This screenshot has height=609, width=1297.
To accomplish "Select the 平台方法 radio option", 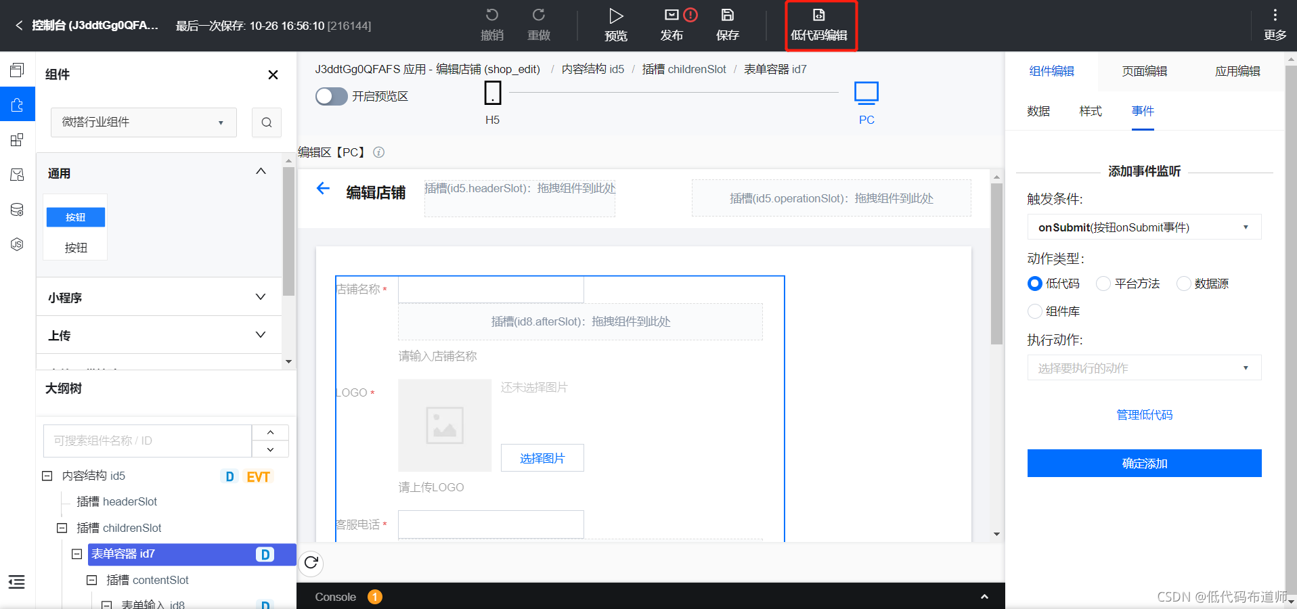I will pos(1103,284).
